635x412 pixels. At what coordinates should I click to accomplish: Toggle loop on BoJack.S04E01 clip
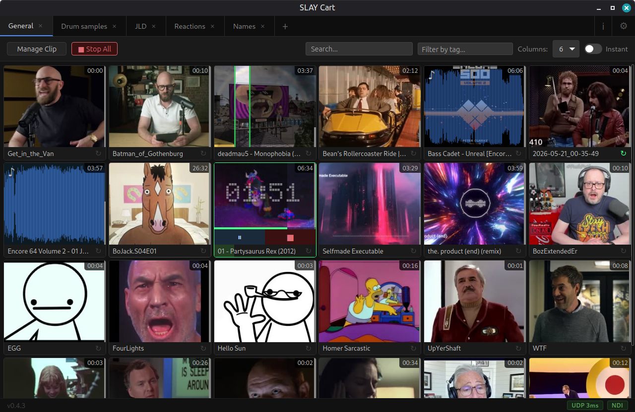tap(203, 251)
